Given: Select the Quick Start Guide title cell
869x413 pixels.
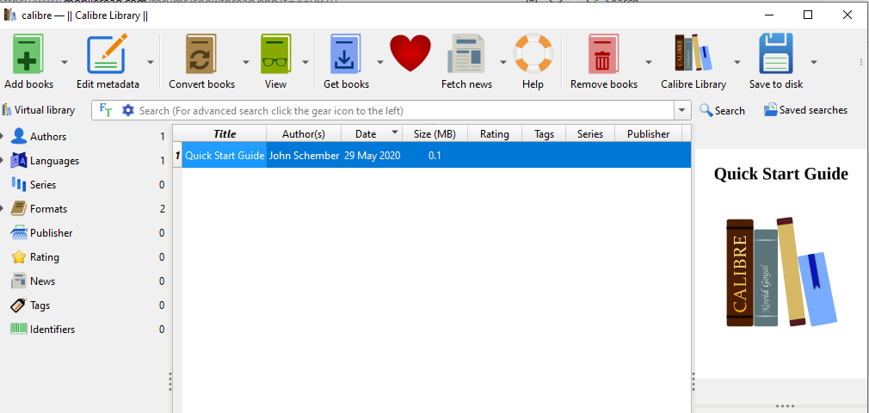Looking at the screenshot, I should point(225,155).
